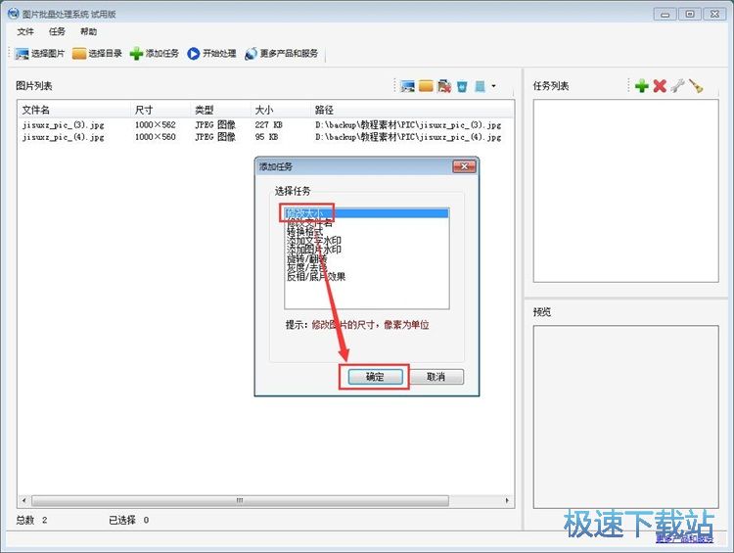Image resolution: width=734 pixels, height=553 pixels.
Task: Click the blue trash bin icon above the image list
Action: coord(462,87)
